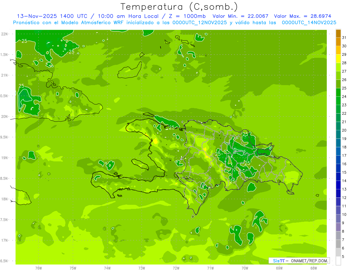Click the color bar value 8
This screenshot has width=352, height=272.
tap(343, 231)
